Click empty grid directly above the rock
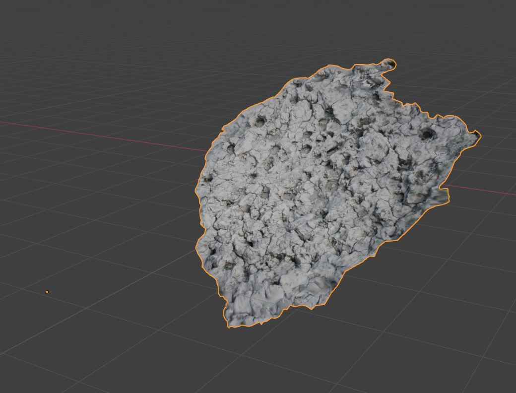 click(x=322, y=35)
